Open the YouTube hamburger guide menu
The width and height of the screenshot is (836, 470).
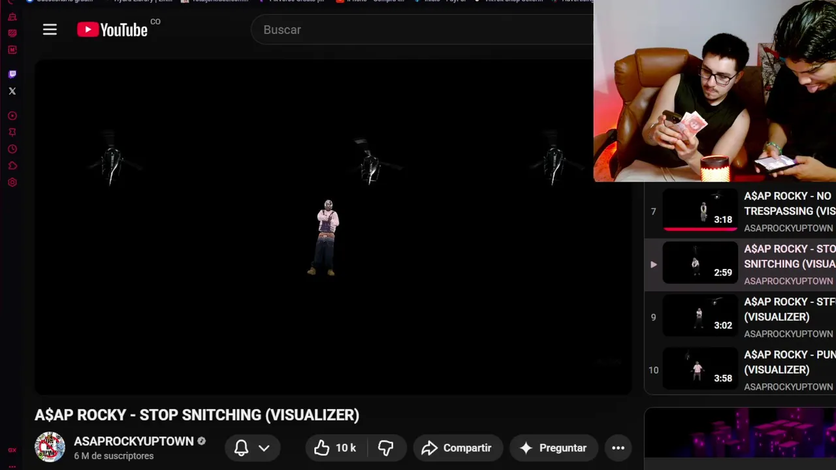pos(50,29)
